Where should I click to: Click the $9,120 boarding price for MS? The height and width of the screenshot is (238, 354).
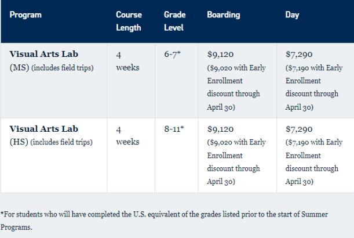(220, 55)
